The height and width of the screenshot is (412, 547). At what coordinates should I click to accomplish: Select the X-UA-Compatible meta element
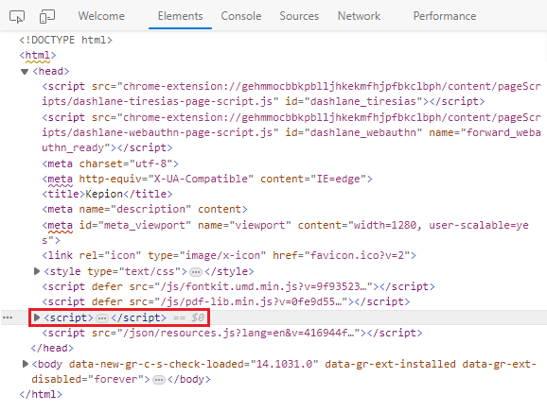(207, 179)
